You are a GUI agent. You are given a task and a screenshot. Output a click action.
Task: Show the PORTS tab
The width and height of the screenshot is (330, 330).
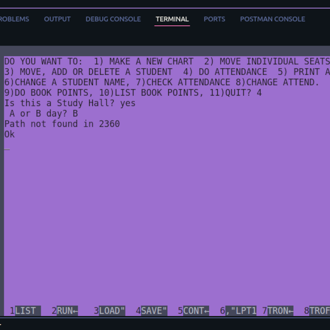[x=214, y=19]
